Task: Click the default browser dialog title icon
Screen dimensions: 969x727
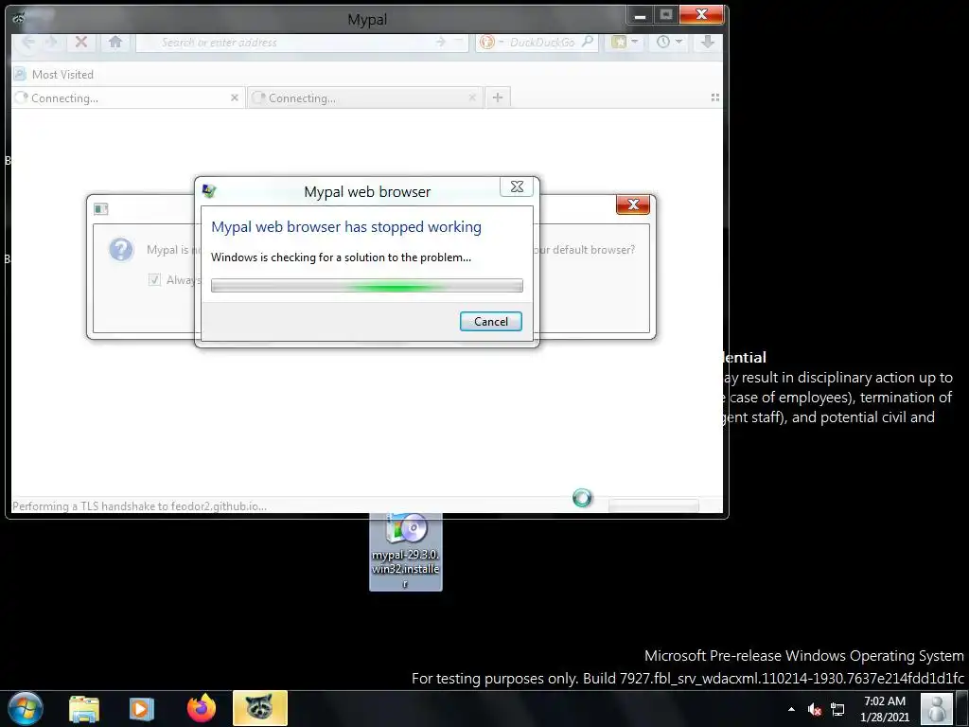Action: point(100,209)
